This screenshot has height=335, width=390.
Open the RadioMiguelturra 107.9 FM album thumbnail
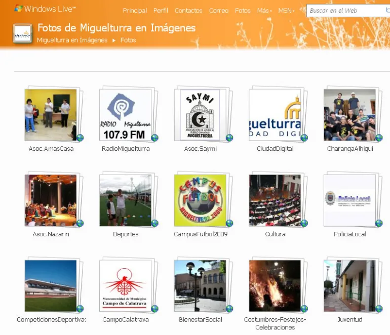[125, 115]
